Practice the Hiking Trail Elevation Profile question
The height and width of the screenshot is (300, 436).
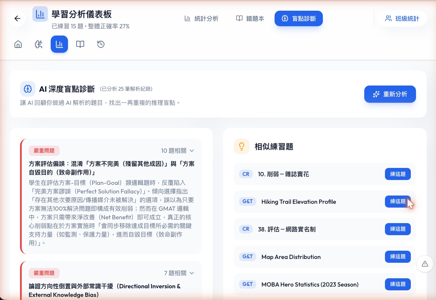coord(398,202)
